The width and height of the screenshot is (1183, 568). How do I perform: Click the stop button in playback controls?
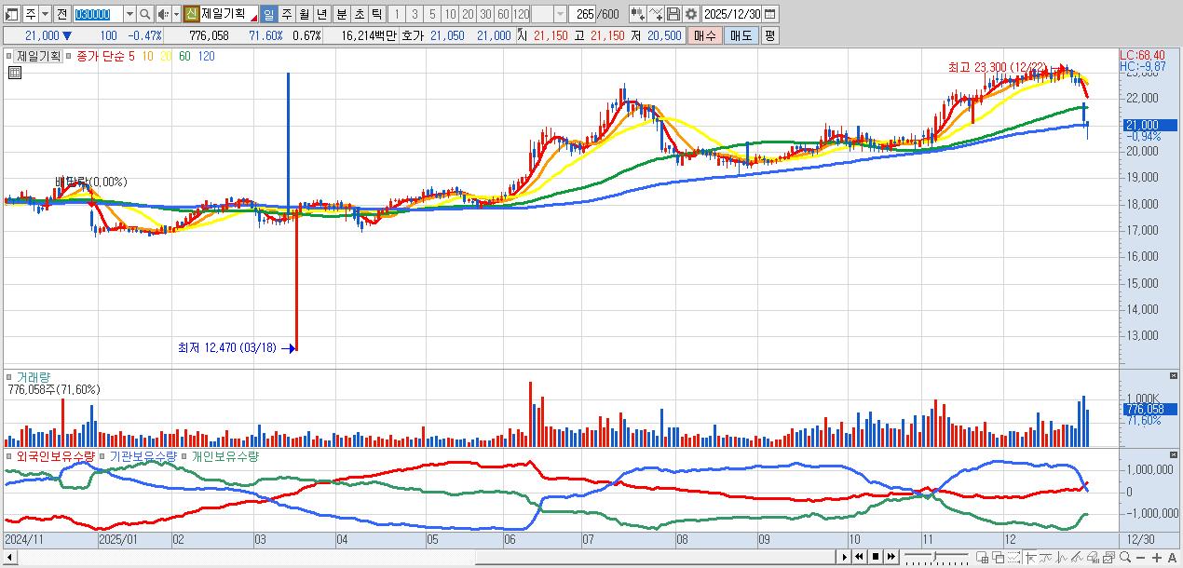[x=876, y=557]
